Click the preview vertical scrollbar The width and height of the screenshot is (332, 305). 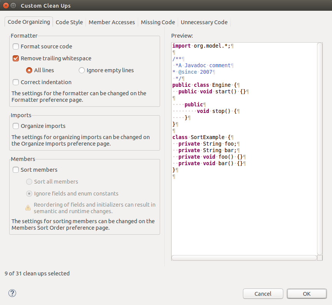pyautogui.click(x=320, y=148)
